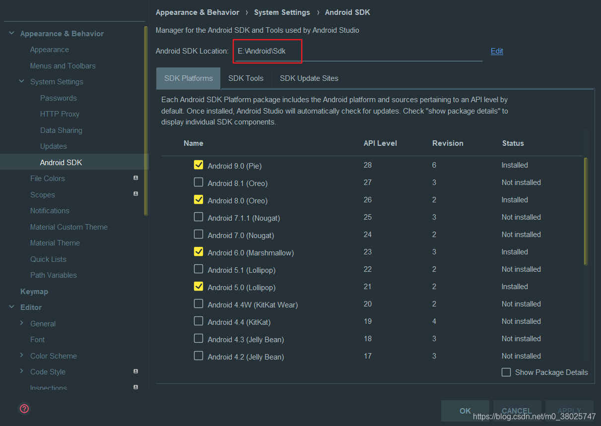Expand the General node under Editor

21,323
